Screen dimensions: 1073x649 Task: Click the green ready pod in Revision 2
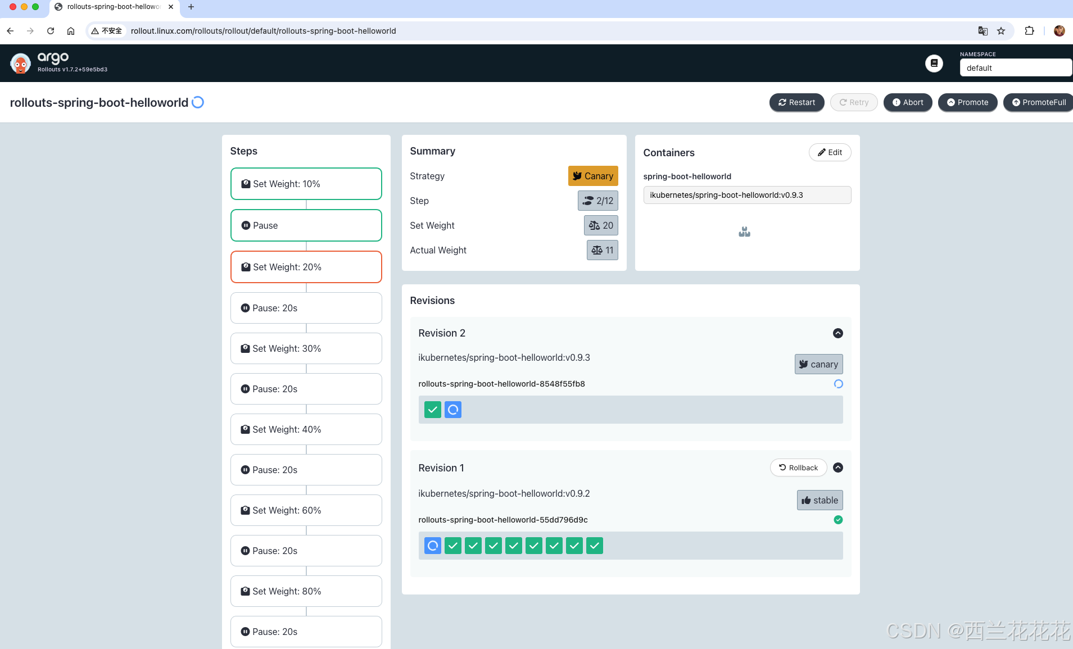point(433,410)
